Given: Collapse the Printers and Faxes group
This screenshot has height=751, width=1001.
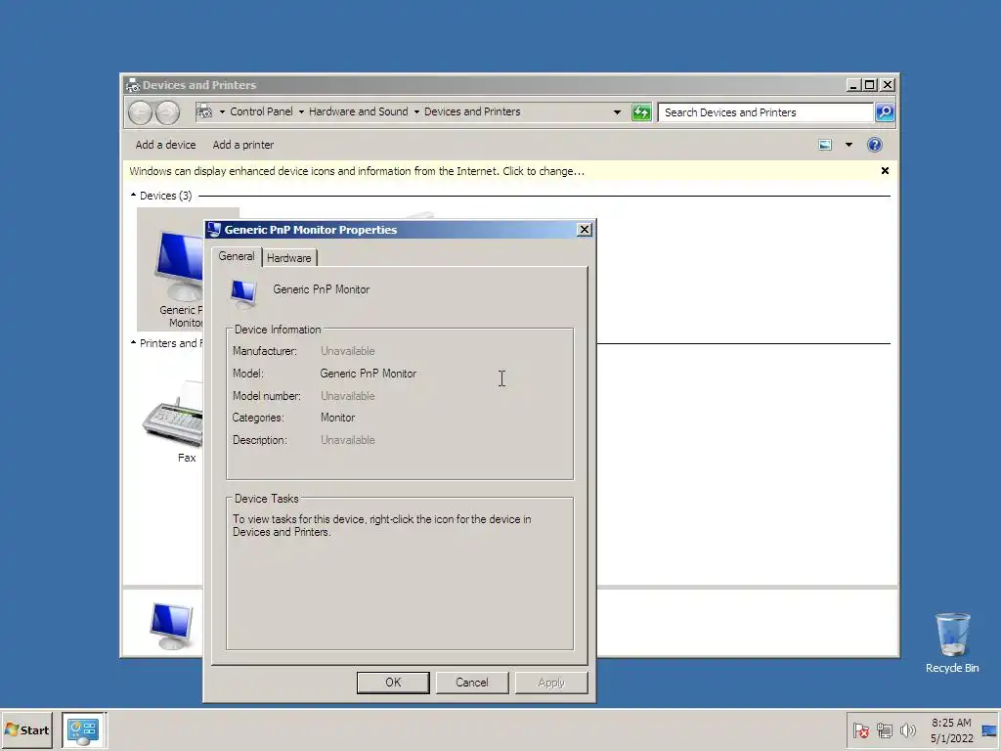Looking at the screenshot, I should click(133, 342).
